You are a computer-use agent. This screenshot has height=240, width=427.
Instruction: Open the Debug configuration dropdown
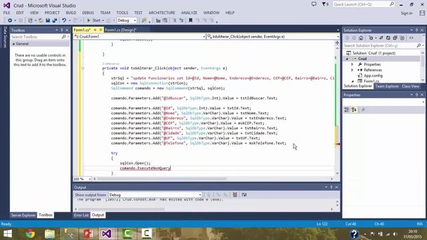click(127, 21)
